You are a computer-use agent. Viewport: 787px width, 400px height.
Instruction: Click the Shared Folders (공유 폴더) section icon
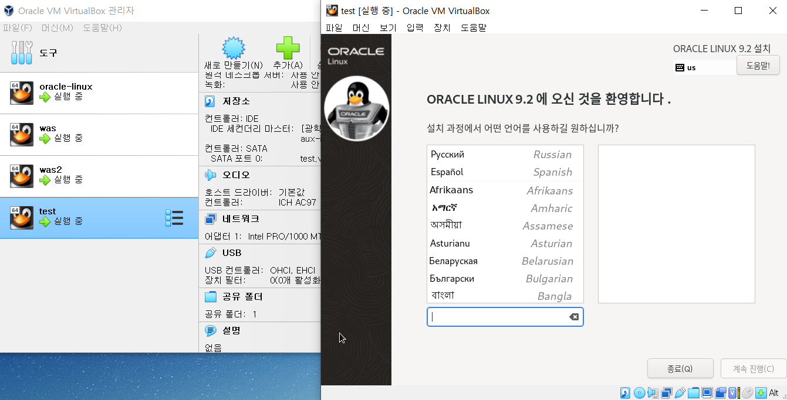(210, 297)
